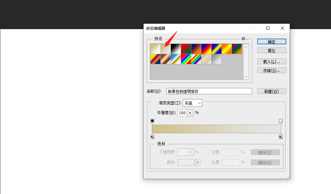The width and height of the screenshot is (331, 194).
Task: Click the gradient name 名称 input field
Action: pyautogui.click(x=209, y=91)
